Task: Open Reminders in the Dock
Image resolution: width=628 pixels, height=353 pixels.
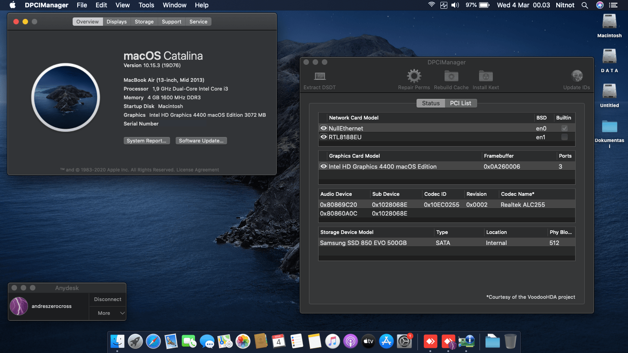Action: [x=297, y=341]
